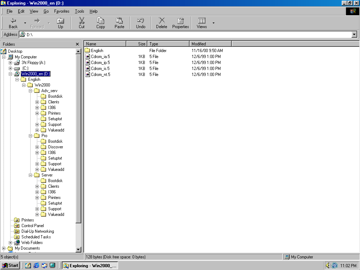Click the volume speaker tray icon
The width and height of the screenshot is (360, 270).
tap(328, 266)
